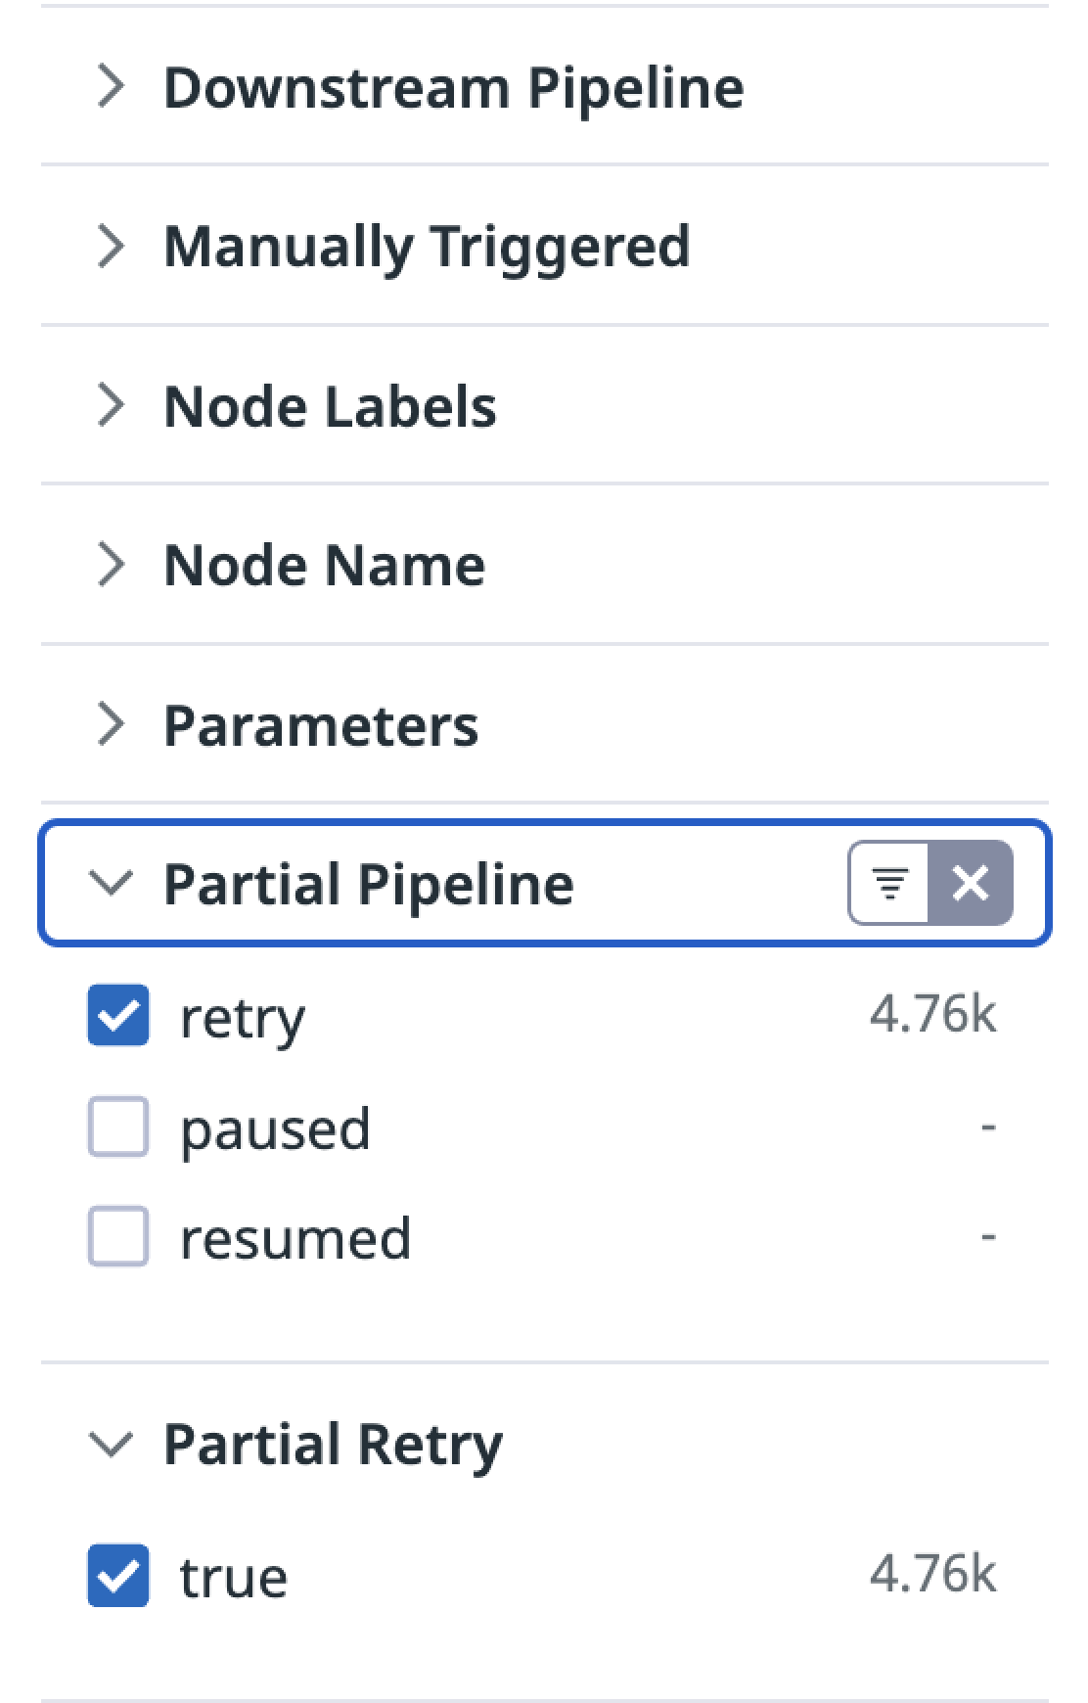Click the Downstream Pipeline facet title
The height and width of the screenshot is (1703, 1088).
click(x=453, y=87)
